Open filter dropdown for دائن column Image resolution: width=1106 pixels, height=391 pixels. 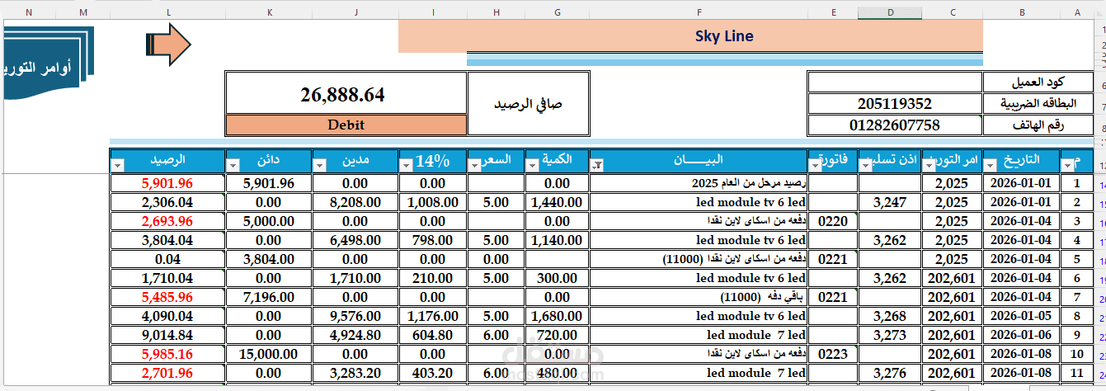click(233, 166)
